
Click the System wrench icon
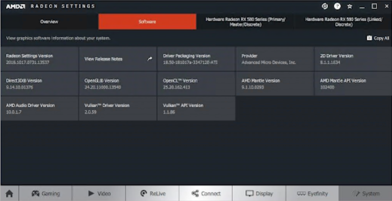click(x=356, y=193)
